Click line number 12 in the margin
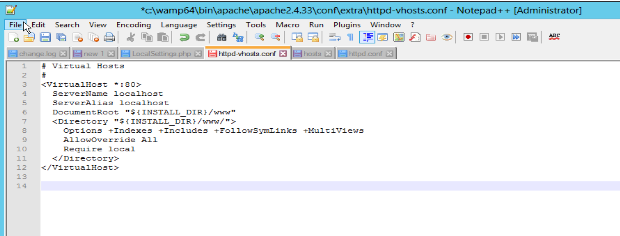The image size is (620, 236). [22, 168]
